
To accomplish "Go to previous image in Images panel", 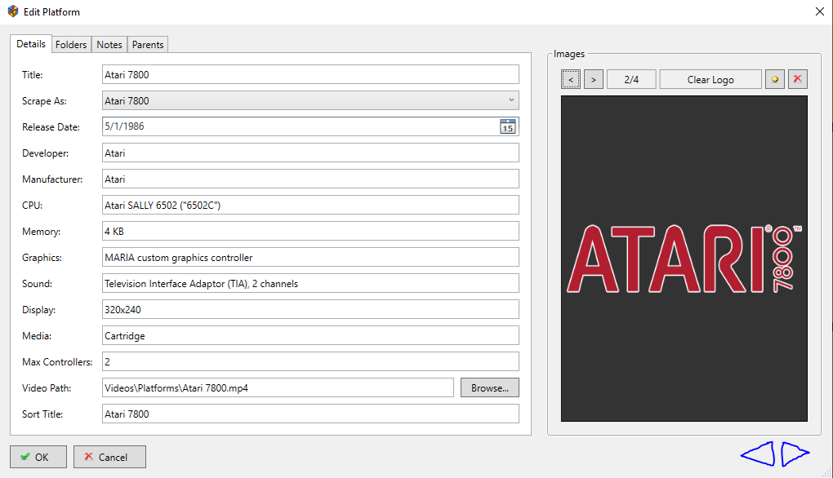I will pos(571,80).
